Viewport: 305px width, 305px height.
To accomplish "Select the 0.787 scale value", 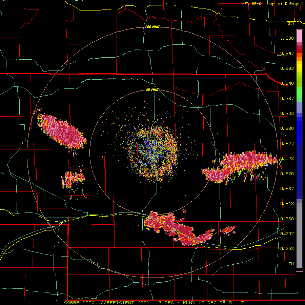I will point(287,98).
